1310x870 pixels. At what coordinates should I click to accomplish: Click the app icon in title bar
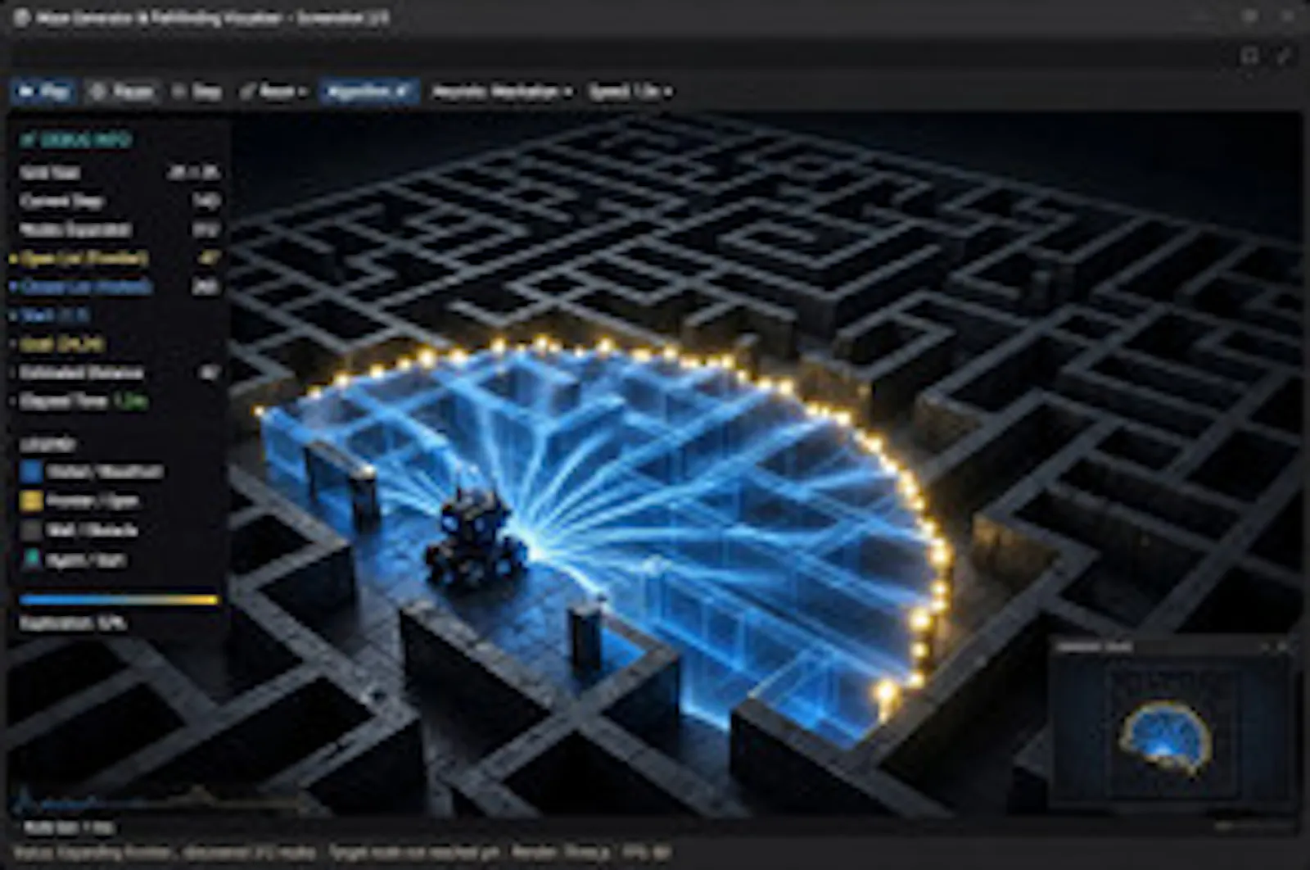pyautogui.click(x=21, y=17)
